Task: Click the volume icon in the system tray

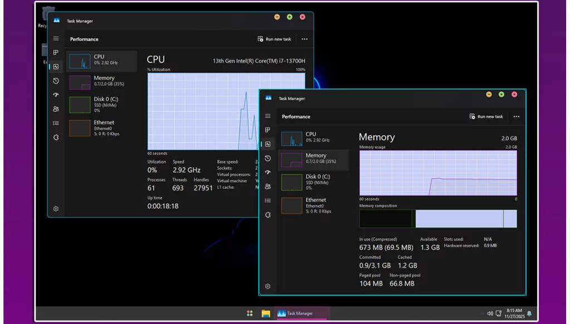Action: click(490, 313)
